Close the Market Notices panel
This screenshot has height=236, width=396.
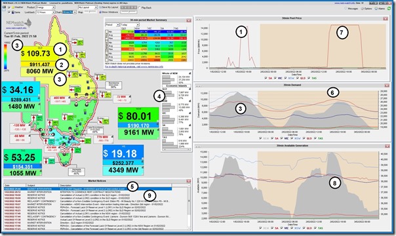pos(189,181)
